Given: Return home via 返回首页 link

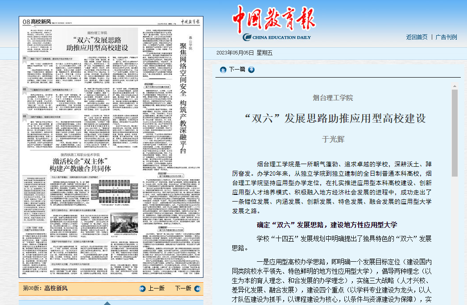Looking at the screenshot, I should pos(417,37).
